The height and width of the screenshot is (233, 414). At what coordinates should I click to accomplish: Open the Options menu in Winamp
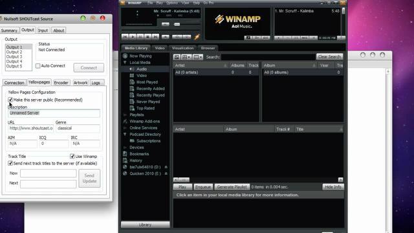click(x=172, y=3)
